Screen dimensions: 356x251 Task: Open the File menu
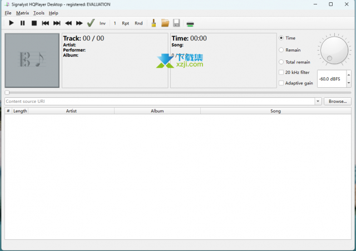coord(8,13)
